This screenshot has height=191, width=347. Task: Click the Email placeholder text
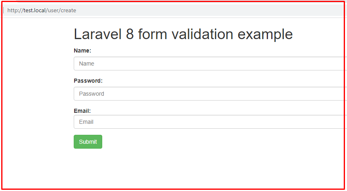click(x=86, y=122)
